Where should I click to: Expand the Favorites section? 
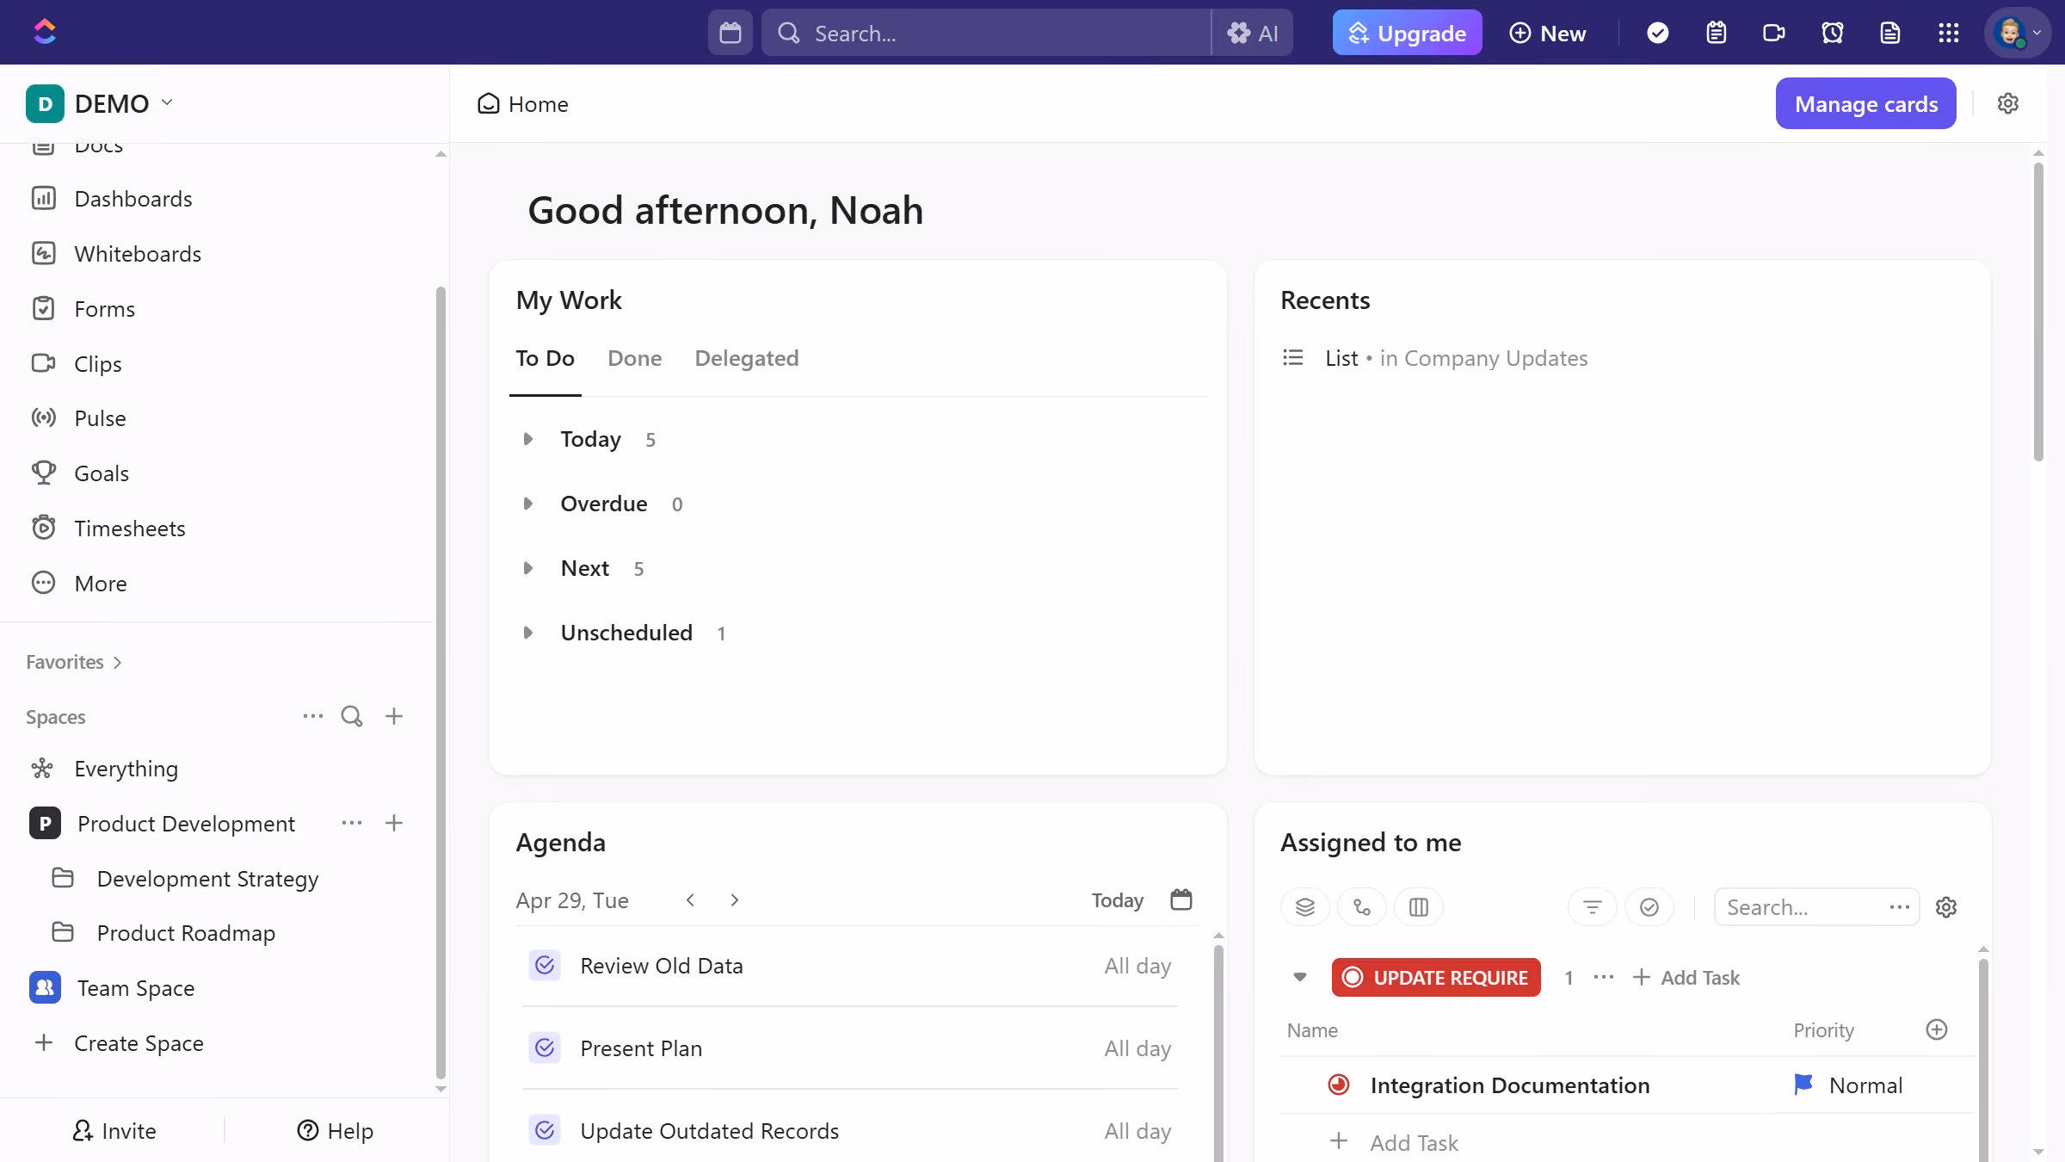[x=74, y=662]
